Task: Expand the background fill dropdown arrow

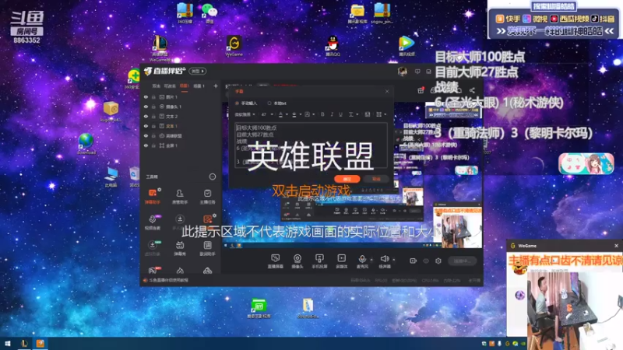Action: 314,114
